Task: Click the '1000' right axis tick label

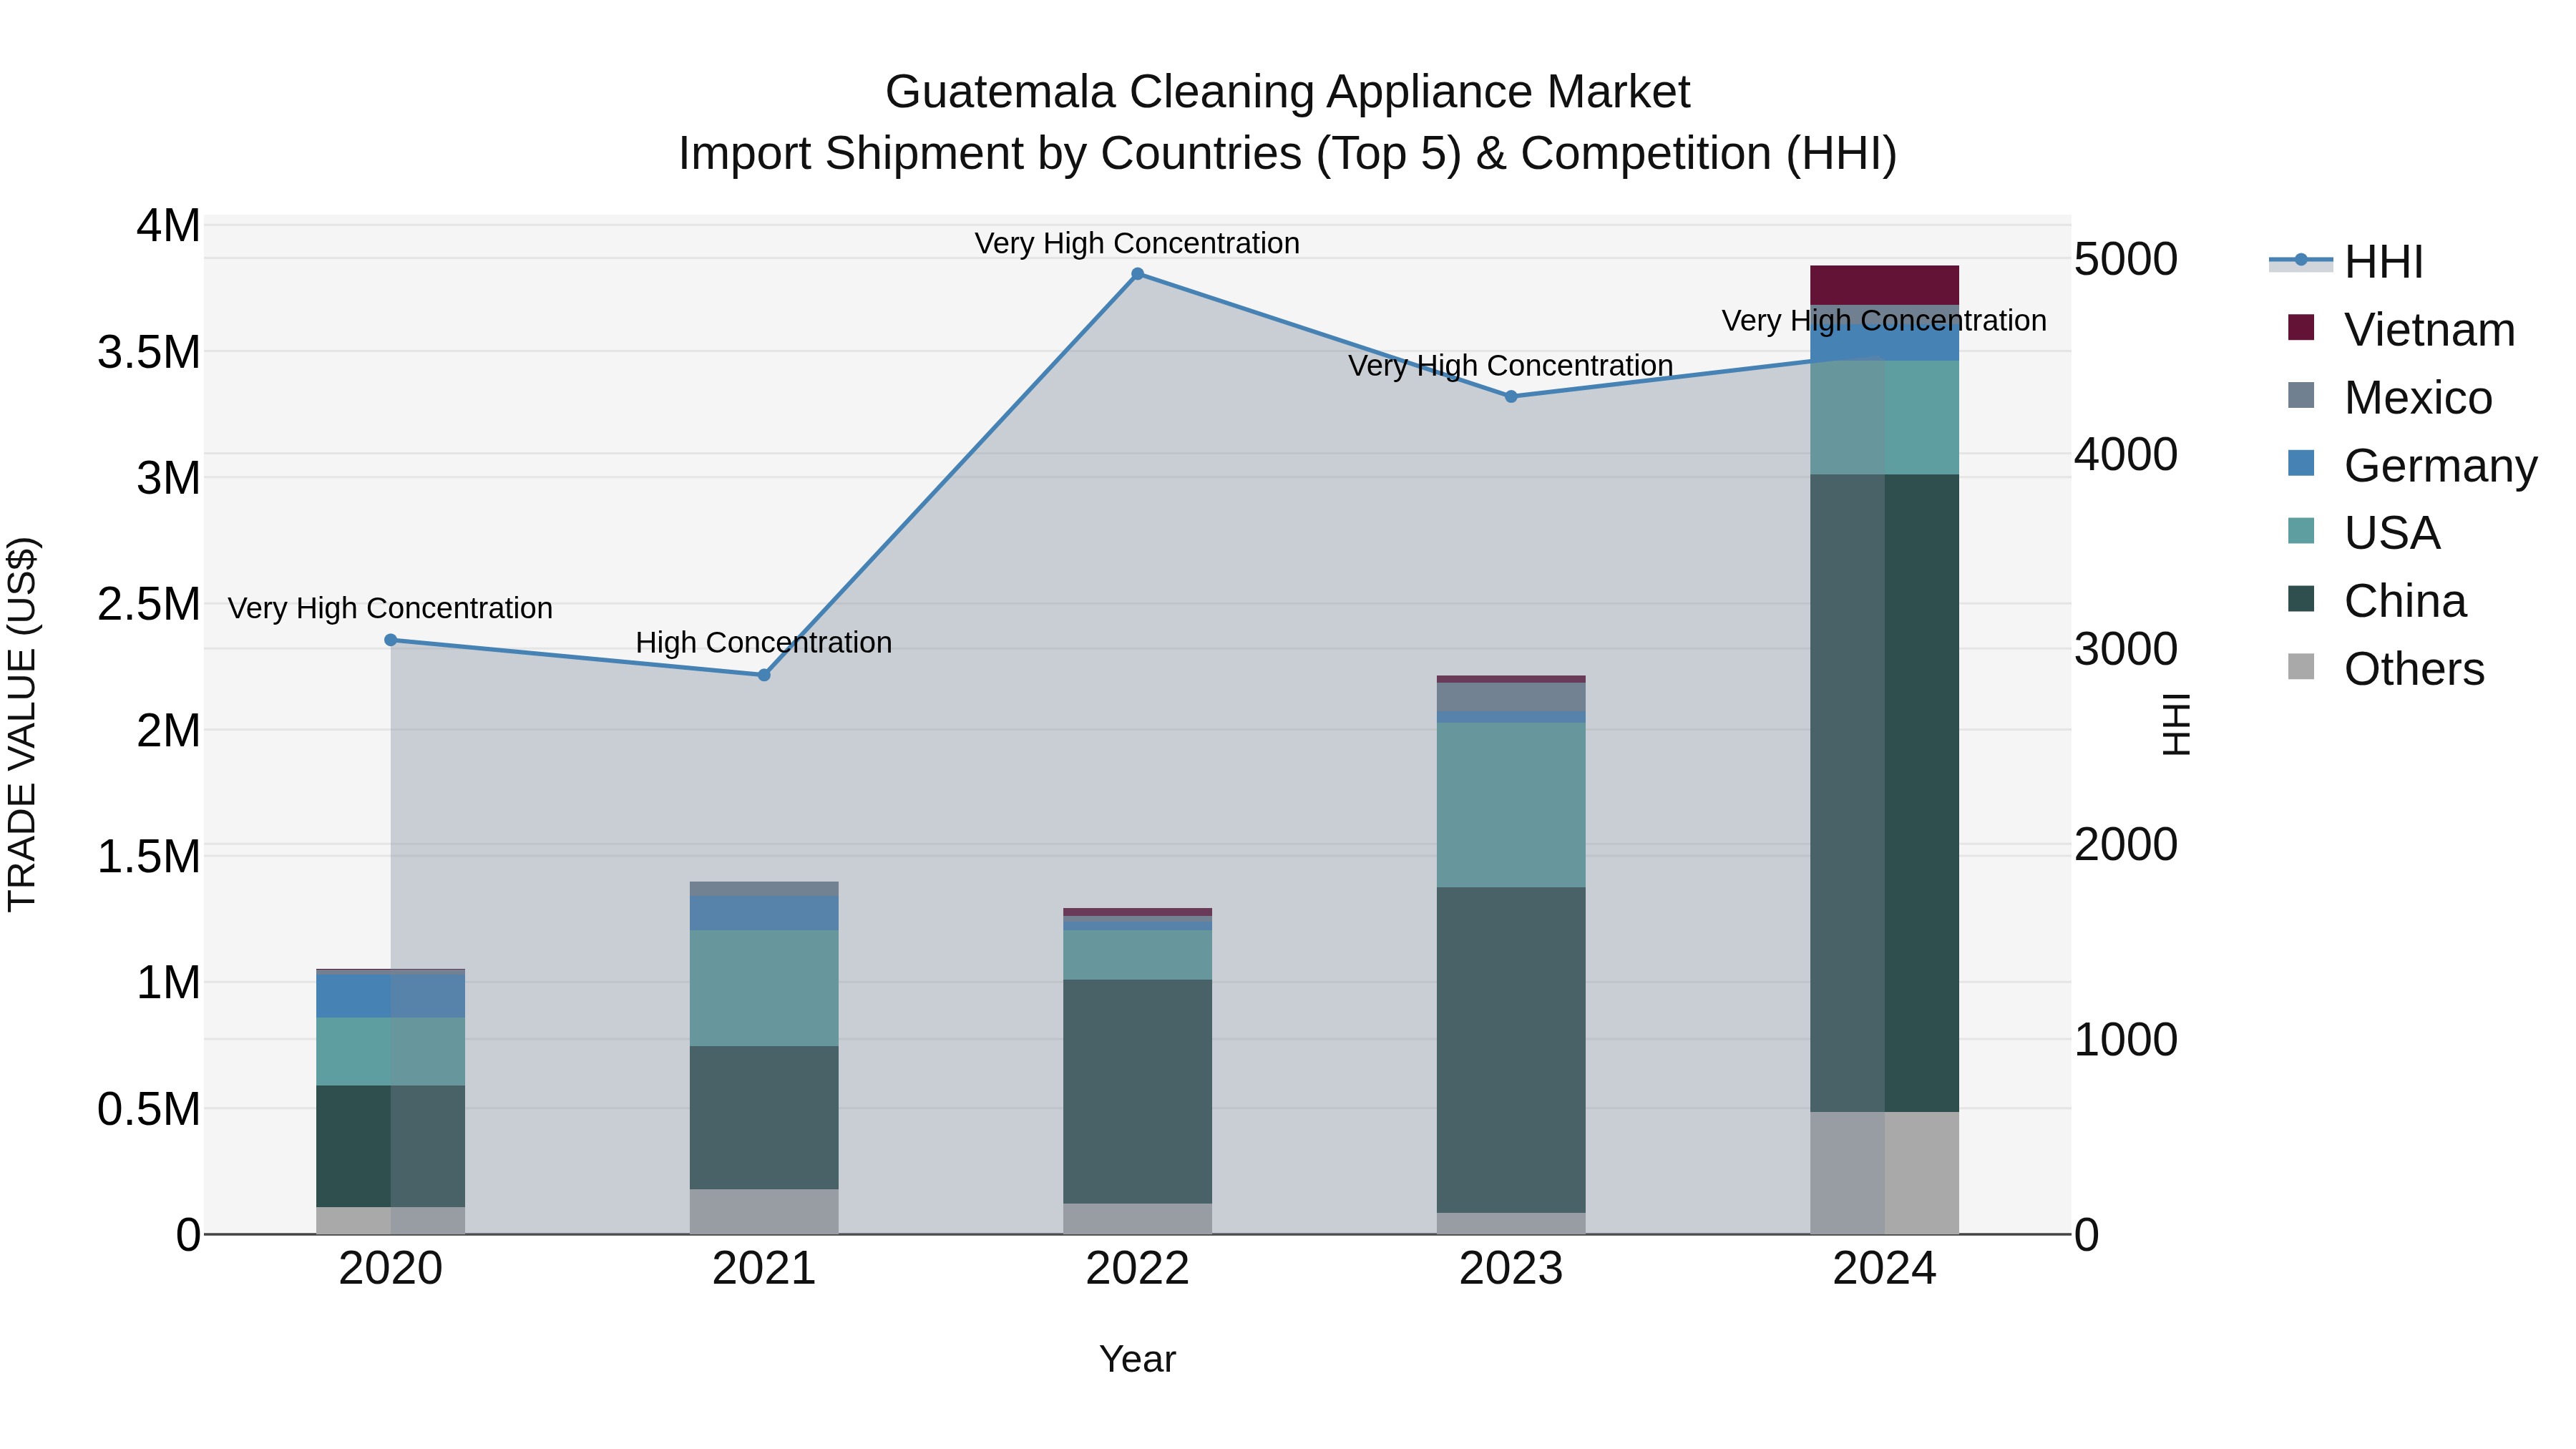Action: [x=2126, y=1040]
